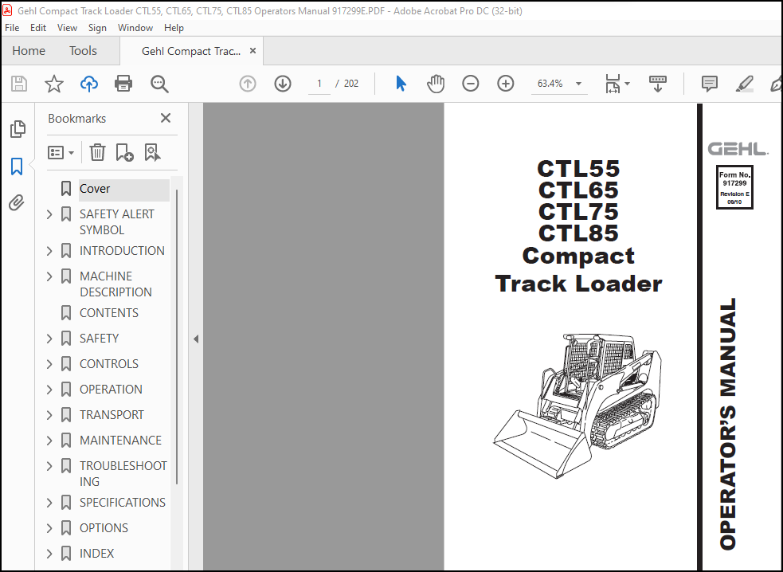Open fit page options tool
The width and height of the screenshot is (783, 572).
(613, 84)
